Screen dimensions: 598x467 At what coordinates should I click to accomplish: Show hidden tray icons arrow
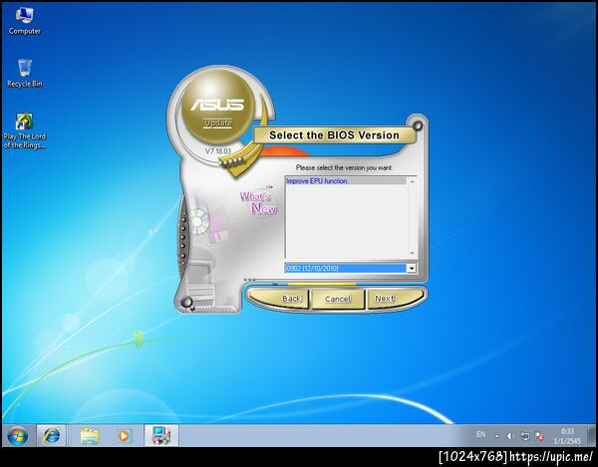click(x=497, y=436)
